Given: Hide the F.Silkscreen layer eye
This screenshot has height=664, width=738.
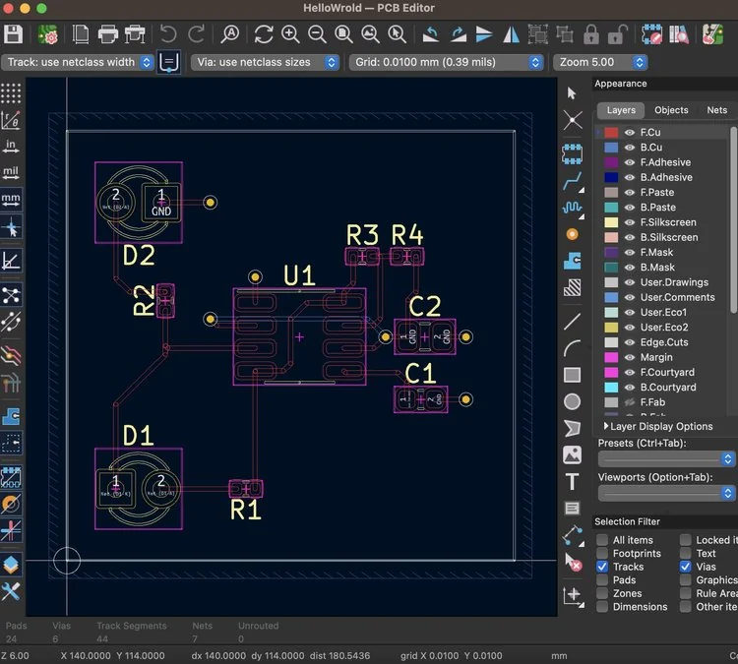Looking at the screenshot, I should click(x=630, y=222).
